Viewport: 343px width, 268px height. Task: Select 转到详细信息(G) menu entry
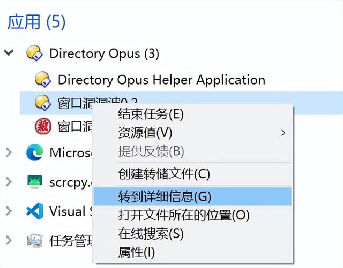point(192,196)
